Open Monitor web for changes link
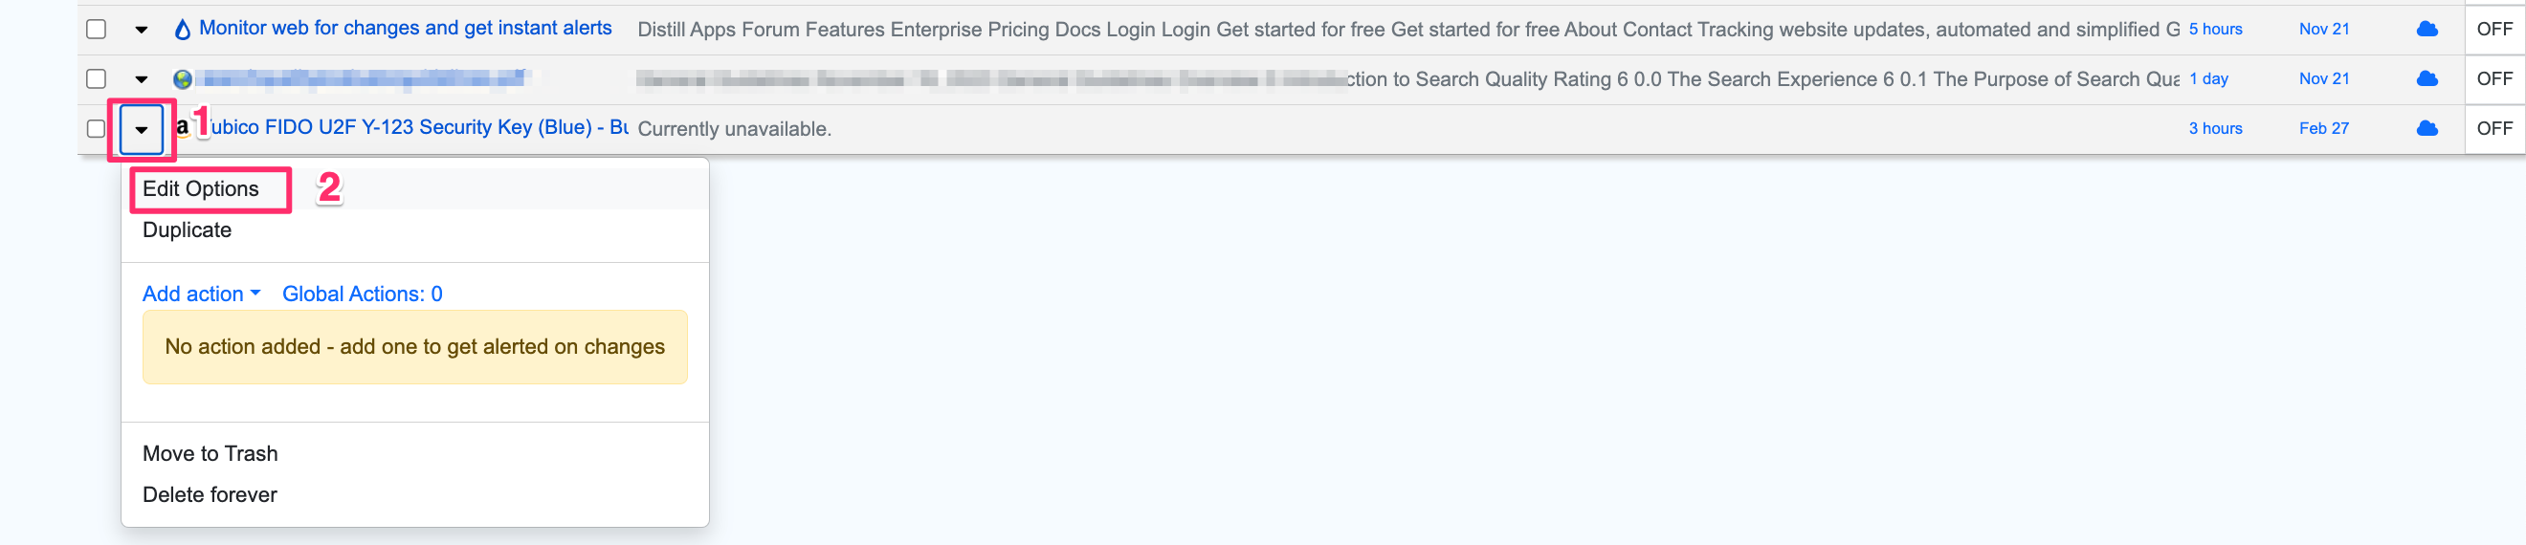 (405, 29)
